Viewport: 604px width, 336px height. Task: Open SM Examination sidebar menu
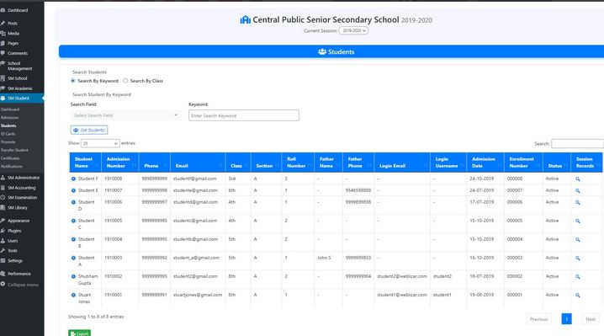23,198
